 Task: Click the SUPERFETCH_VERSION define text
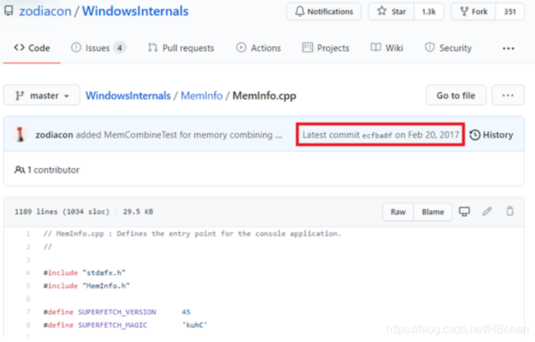tap(117, 312)
